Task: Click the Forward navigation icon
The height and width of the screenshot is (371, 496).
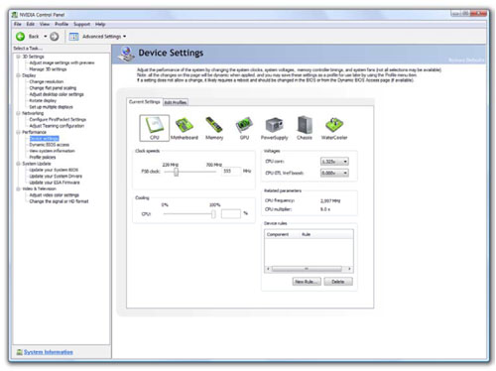Action: (x=55, y=37)
